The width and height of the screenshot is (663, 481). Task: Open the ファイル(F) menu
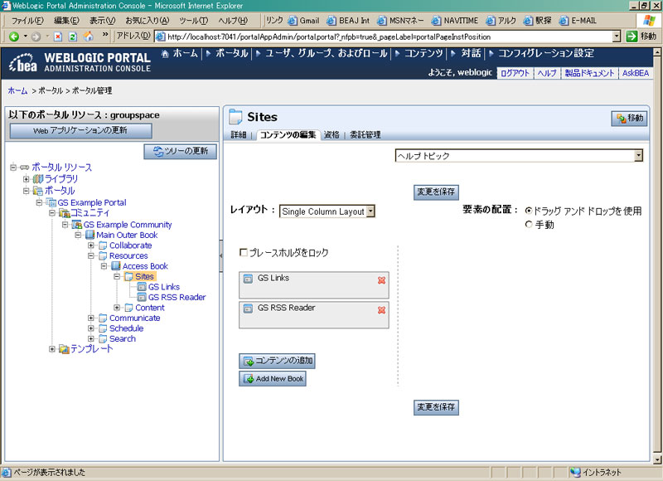click(x=27, y=20)
